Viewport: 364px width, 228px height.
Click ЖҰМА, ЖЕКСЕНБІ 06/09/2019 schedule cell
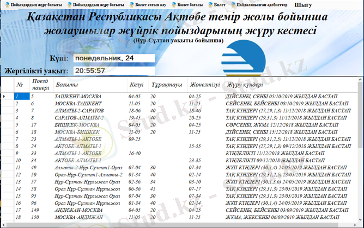(290, 217)
